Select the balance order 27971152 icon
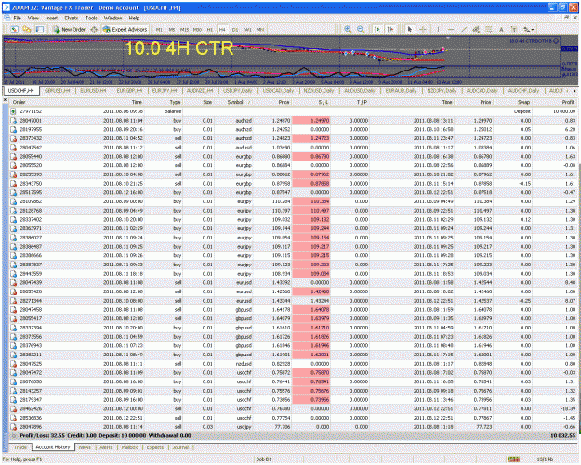 (x=13, y=111)
